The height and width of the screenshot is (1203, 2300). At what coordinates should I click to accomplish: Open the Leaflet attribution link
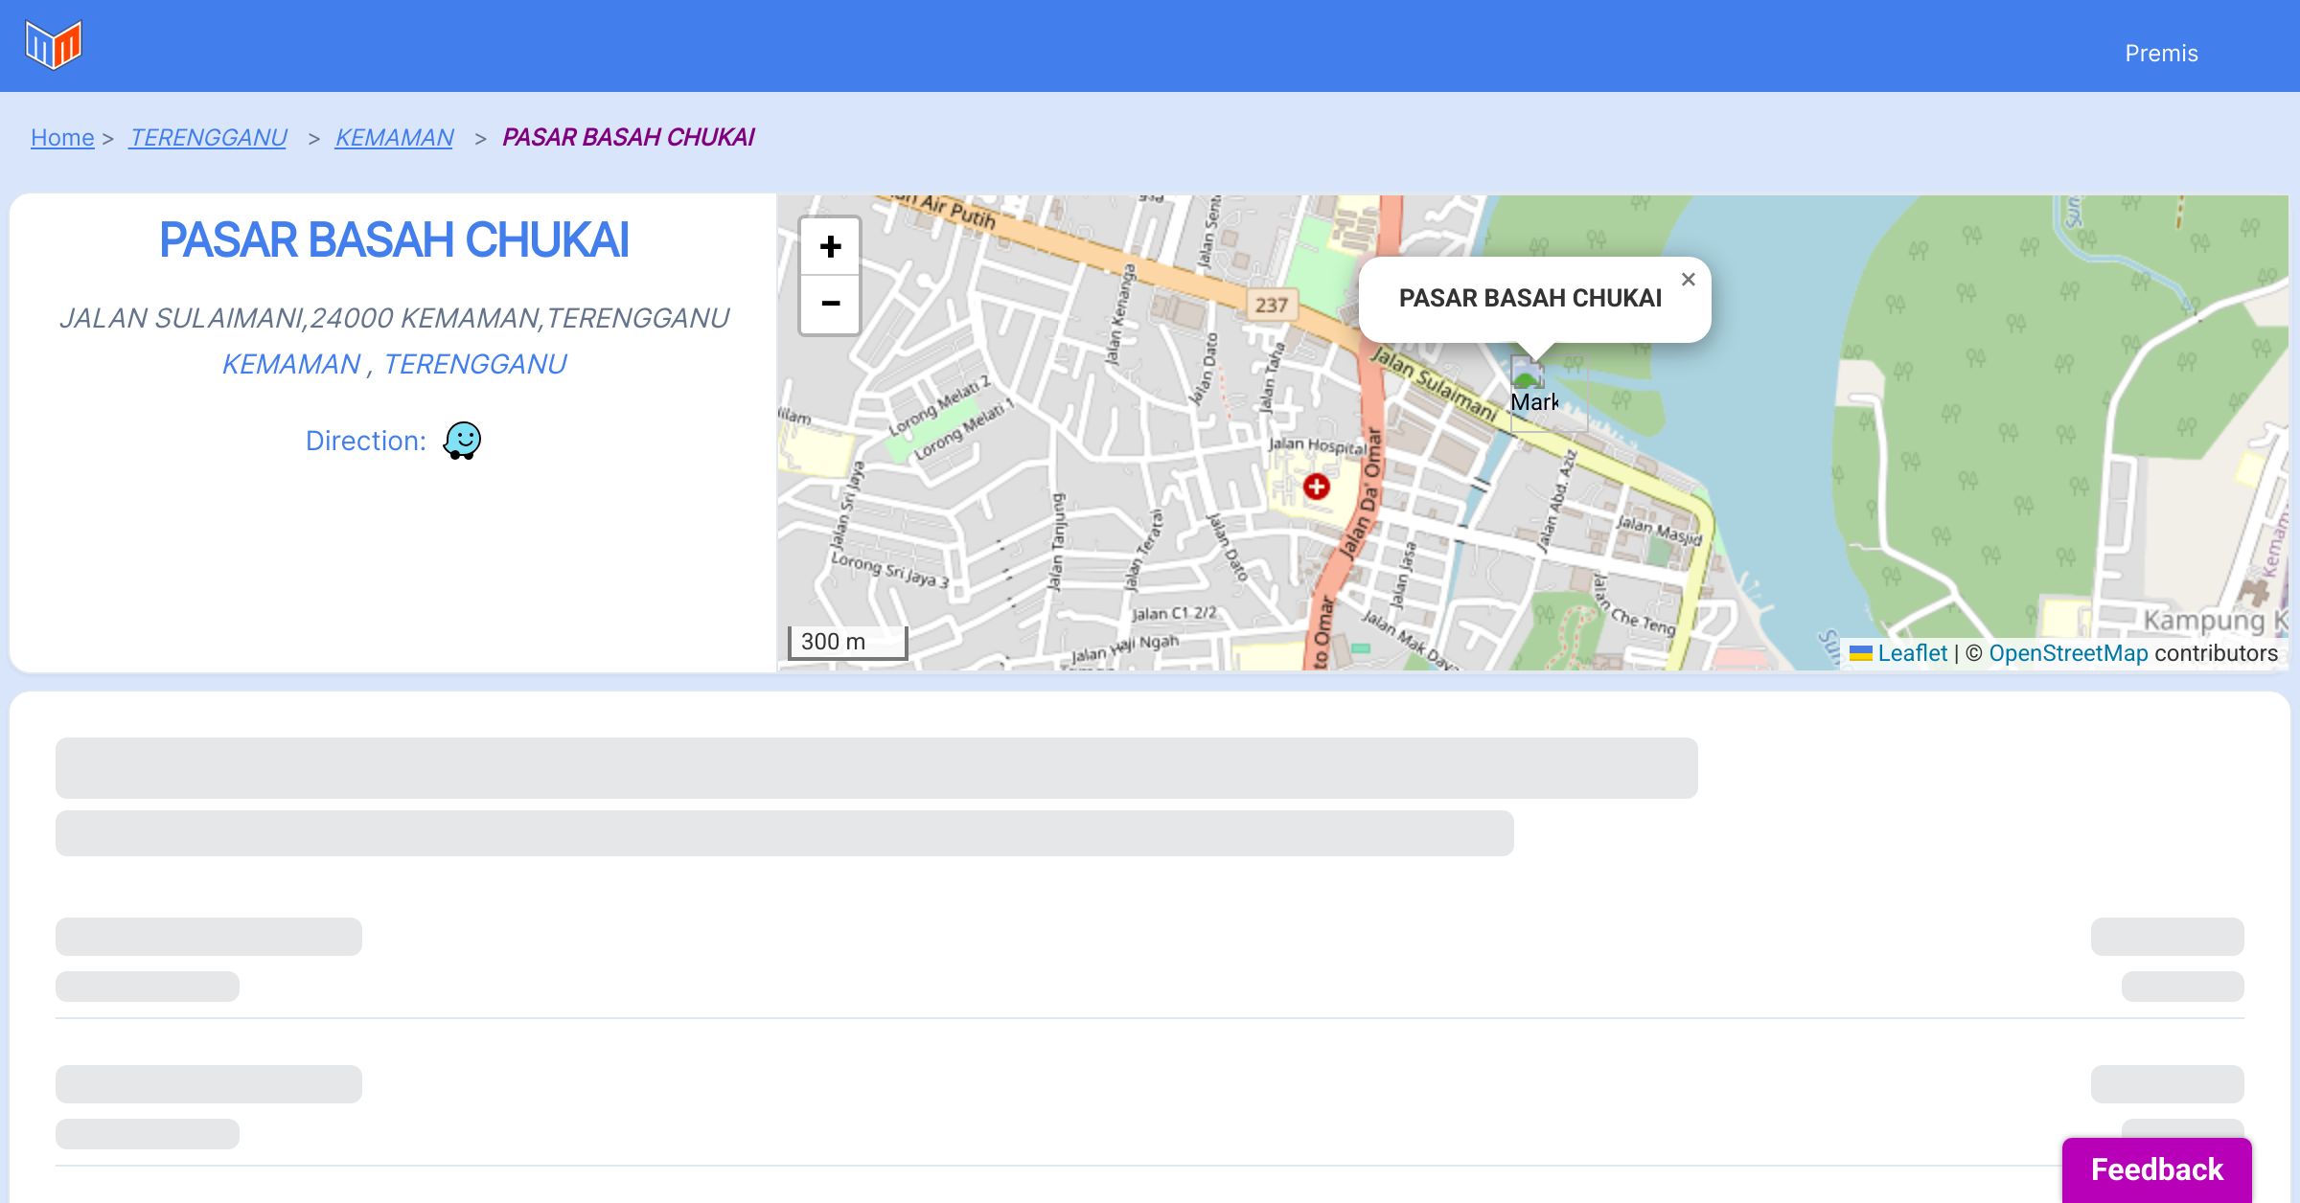(x=1912, y=653)
